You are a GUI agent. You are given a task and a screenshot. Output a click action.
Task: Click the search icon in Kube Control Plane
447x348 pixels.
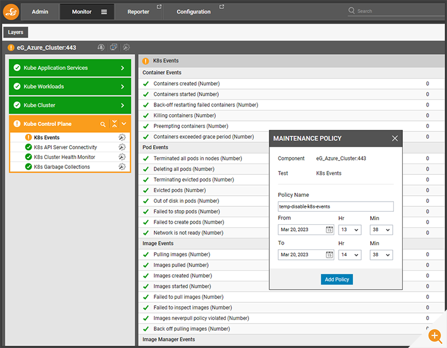(103, 124)
